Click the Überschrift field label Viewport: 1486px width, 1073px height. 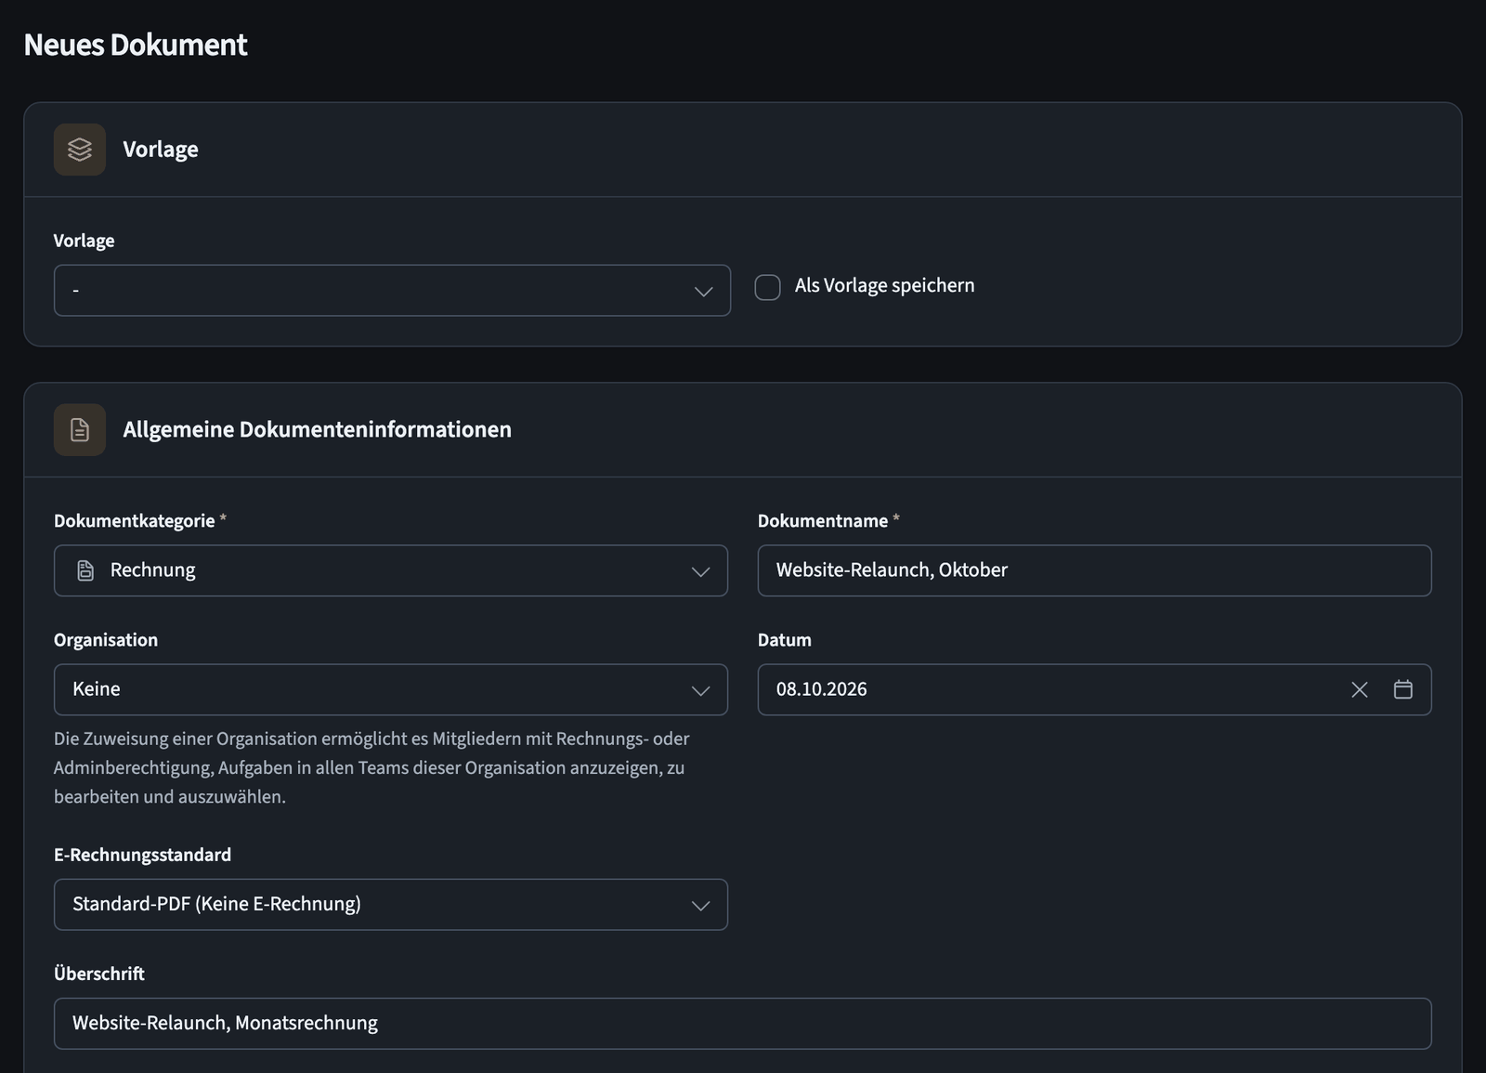click(x=99, y=974)
